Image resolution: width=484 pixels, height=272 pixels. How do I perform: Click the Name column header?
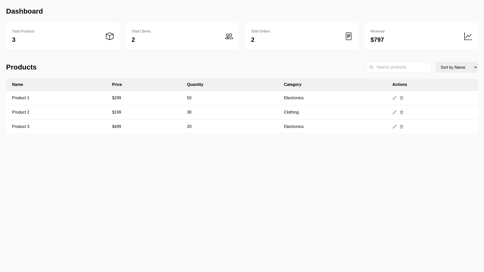[18, 85]
